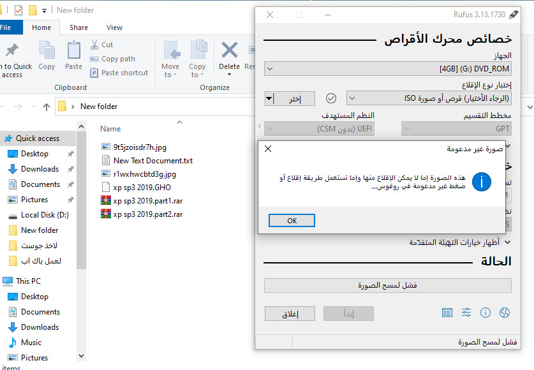Open the Move to menu button
Screen dimensions: 534x370
(x=170, y=59)
